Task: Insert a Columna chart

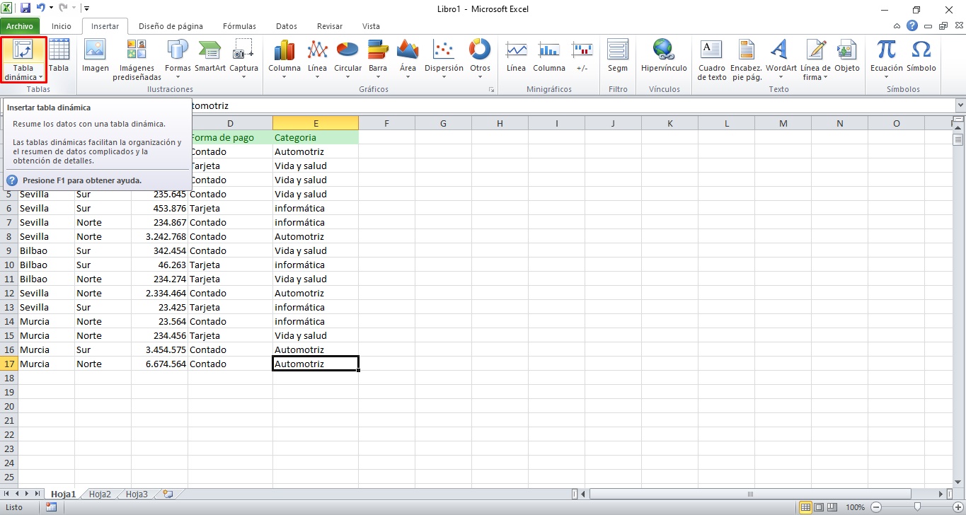Action: 284,60
